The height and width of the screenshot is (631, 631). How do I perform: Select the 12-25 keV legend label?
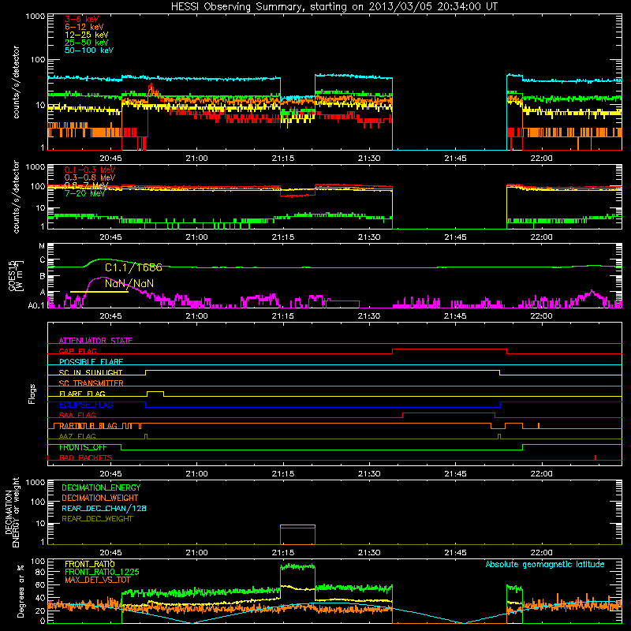point(87,35)
